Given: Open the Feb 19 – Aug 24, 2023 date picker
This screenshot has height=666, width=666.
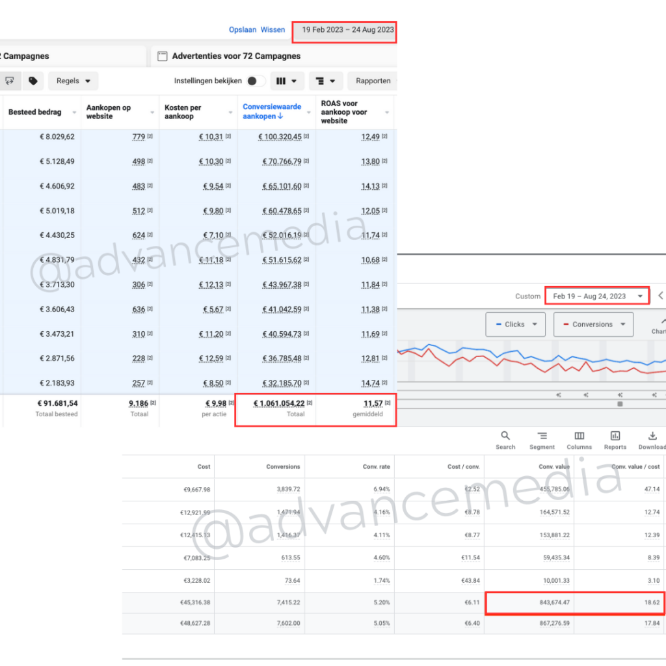Looking at the screenshot, I should [596, 296].
